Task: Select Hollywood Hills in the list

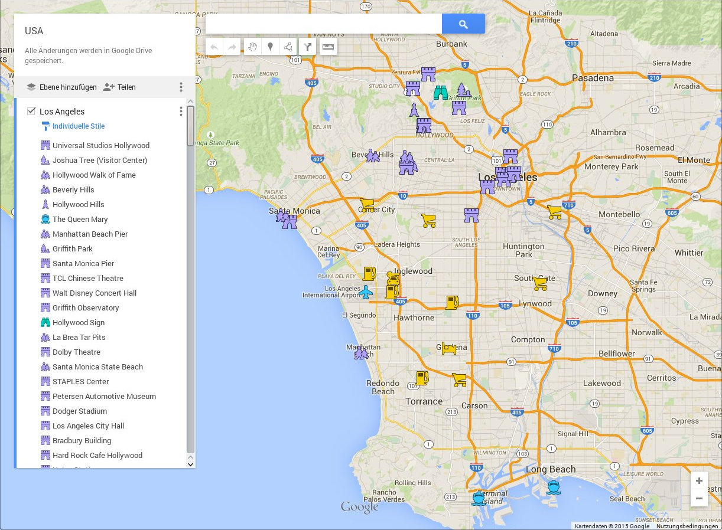Action: (79, 204)
